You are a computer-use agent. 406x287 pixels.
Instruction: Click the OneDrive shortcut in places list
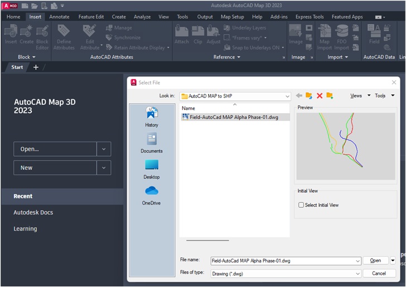[152, 196]
